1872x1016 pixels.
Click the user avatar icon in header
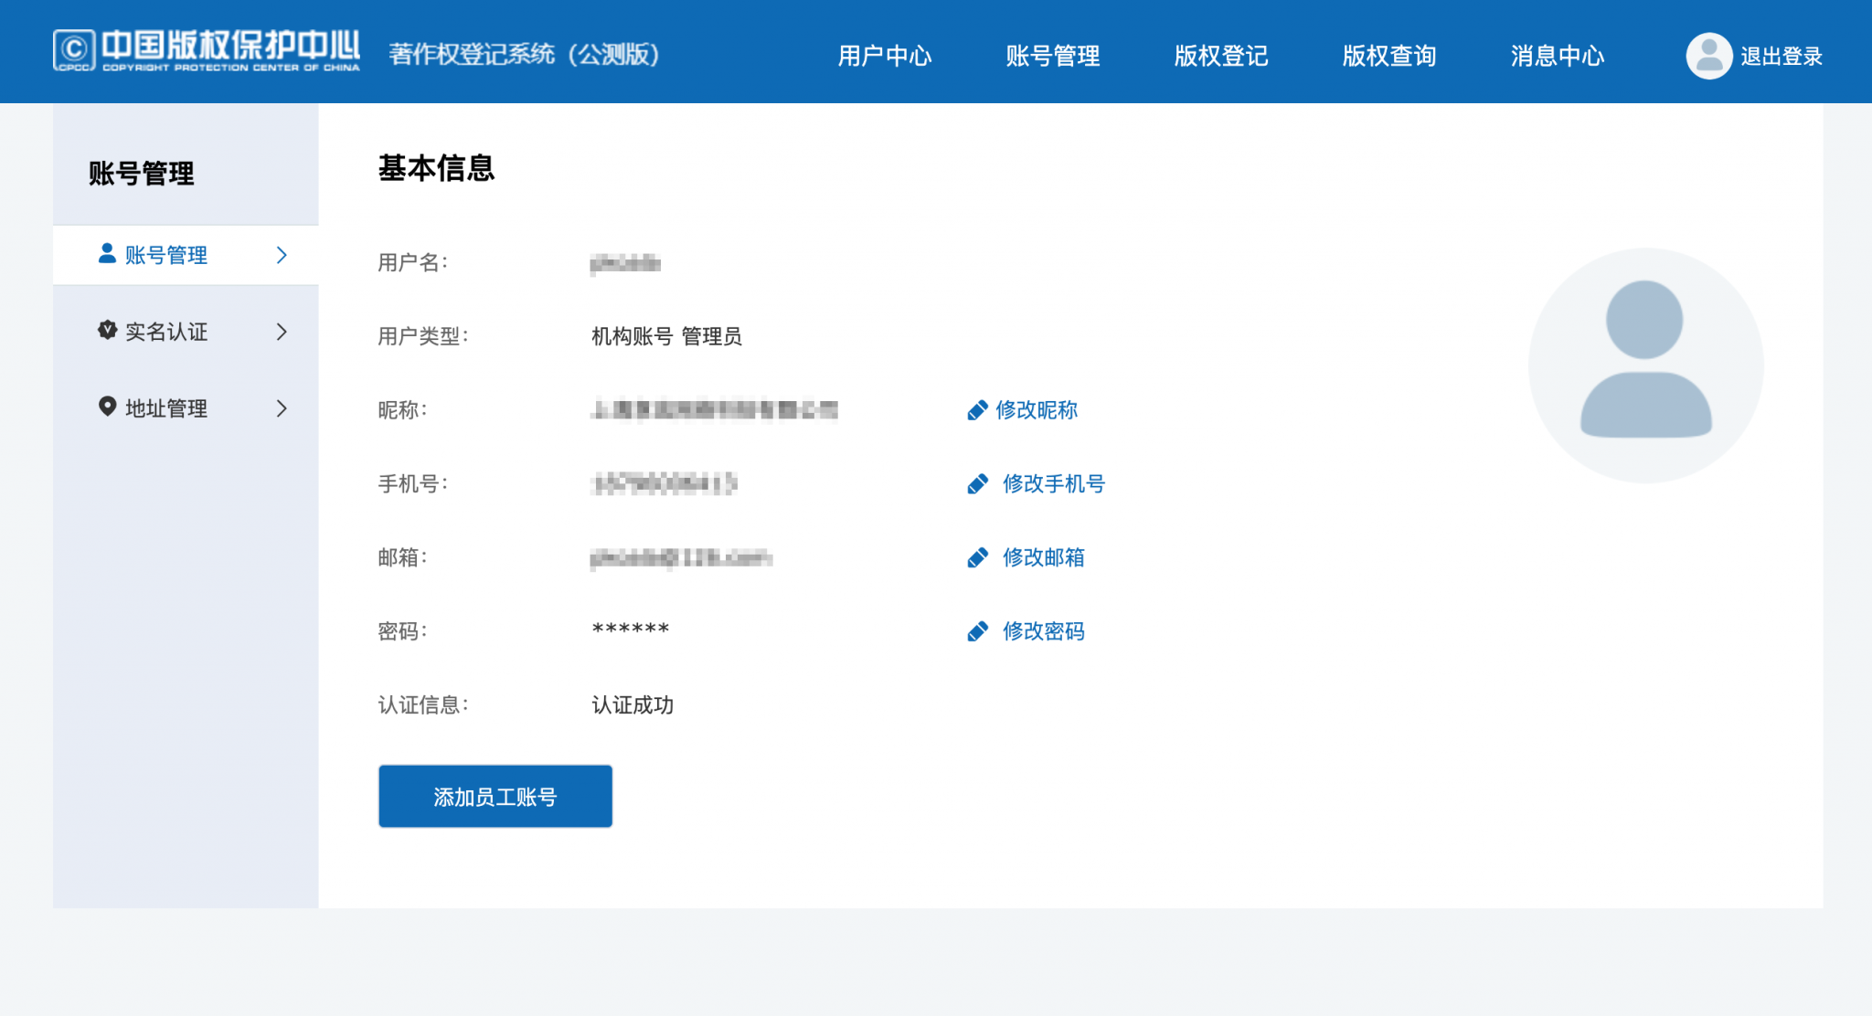click(1708, 56)
